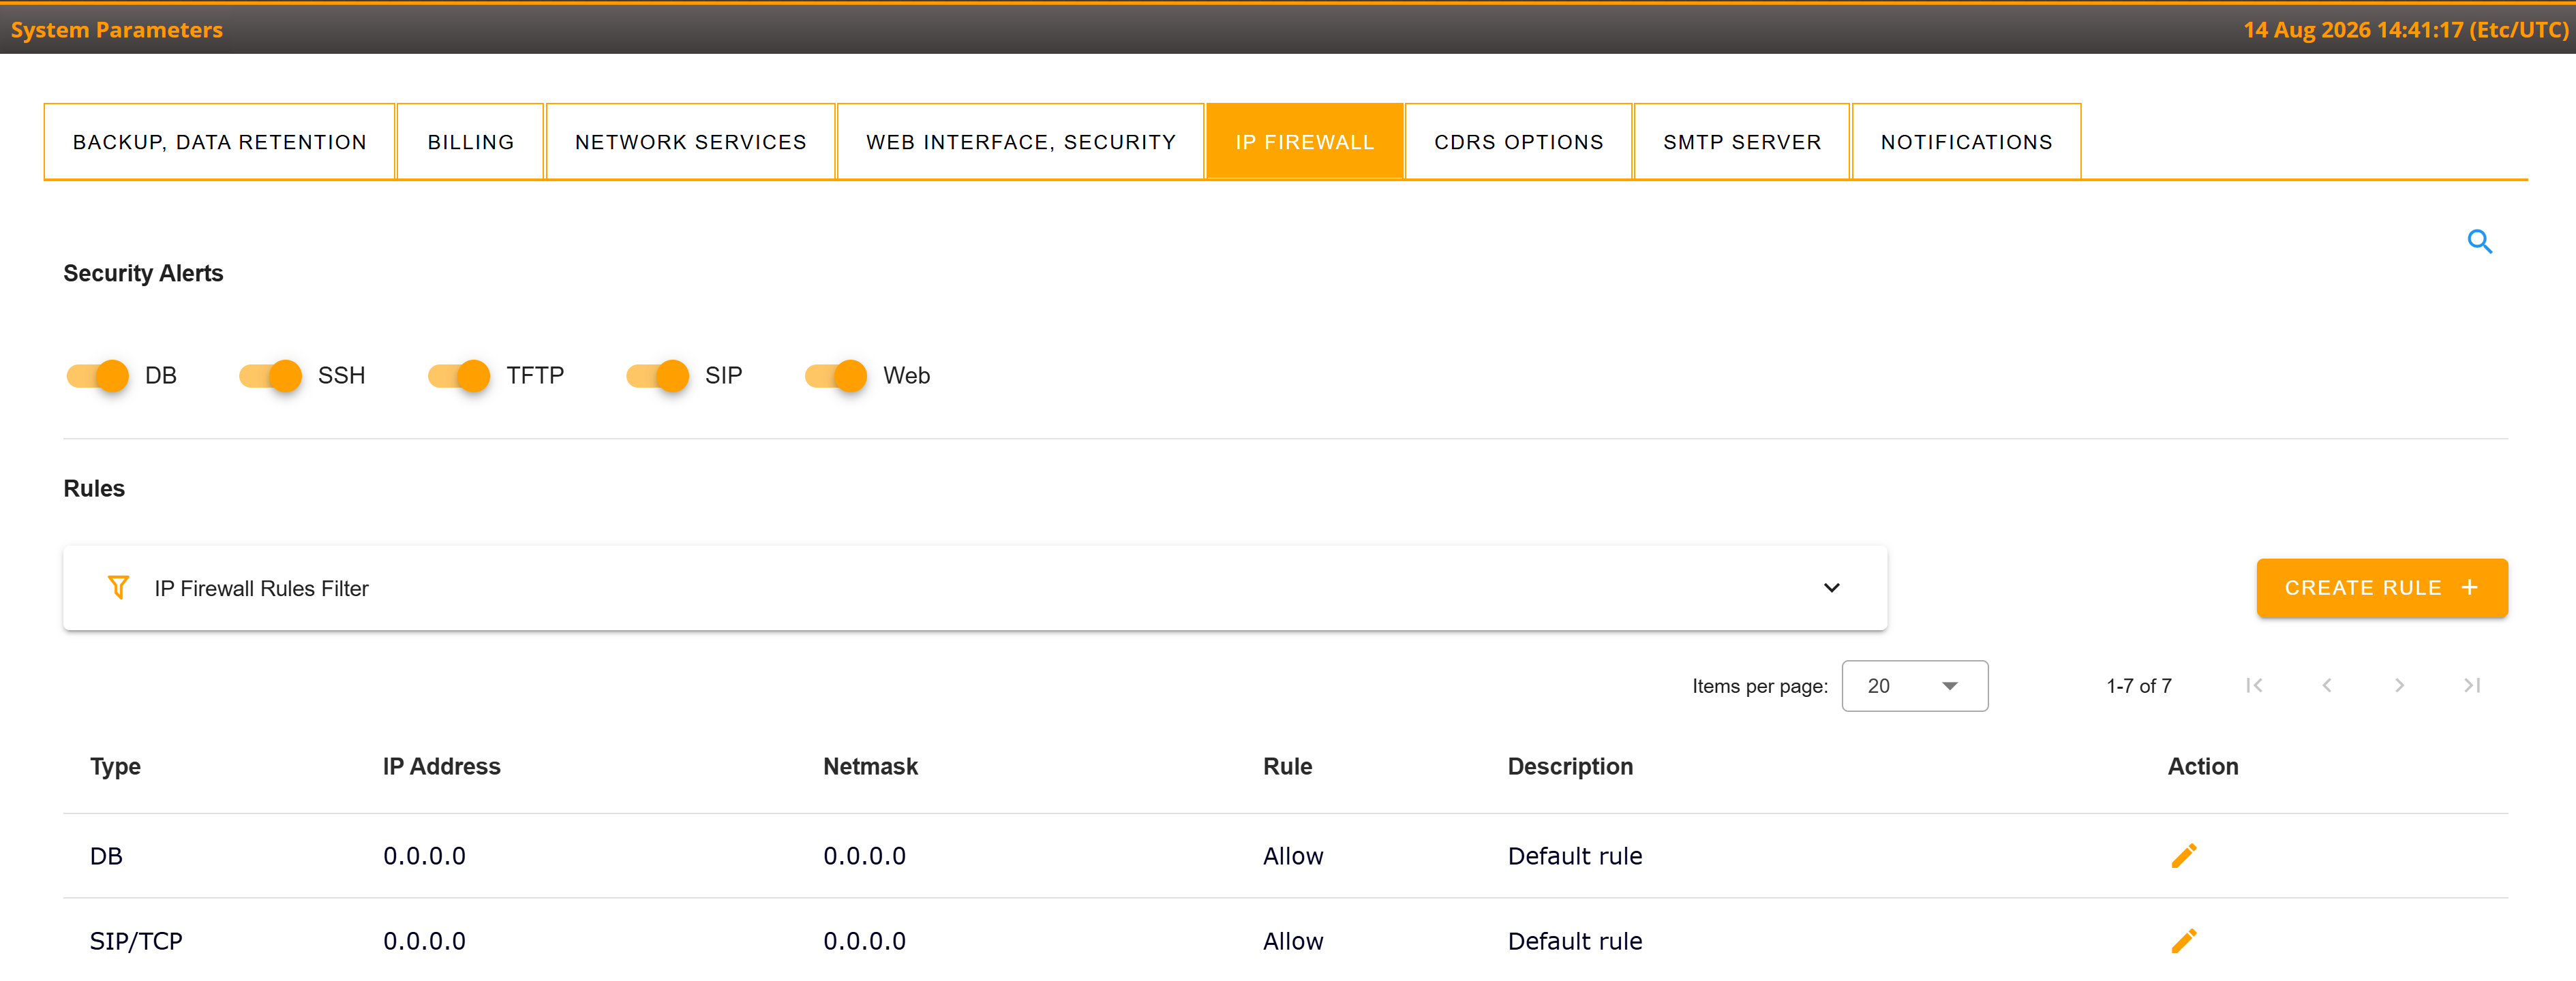Select the SIP/TCP type cell
The image size is (2576, 981).
[x=136, y=941]
